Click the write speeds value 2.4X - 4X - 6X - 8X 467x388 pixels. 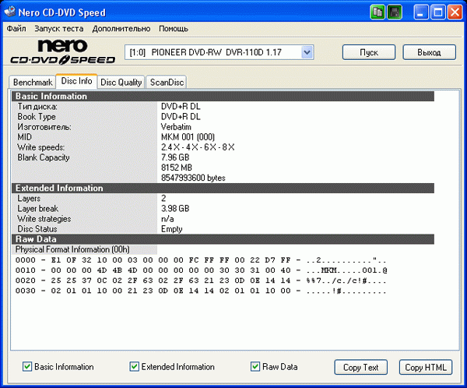[198, 147]
